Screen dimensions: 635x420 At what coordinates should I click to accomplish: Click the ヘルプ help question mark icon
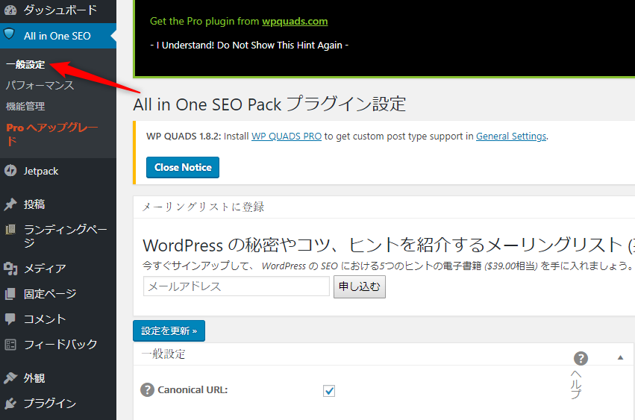[581, 358]
